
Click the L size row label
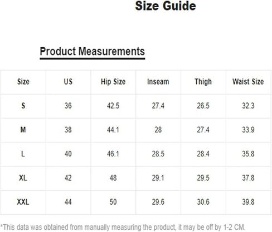[23, 154]
